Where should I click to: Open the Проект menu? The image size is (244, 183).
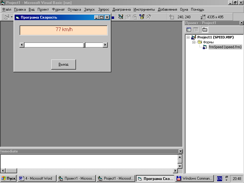43,9
